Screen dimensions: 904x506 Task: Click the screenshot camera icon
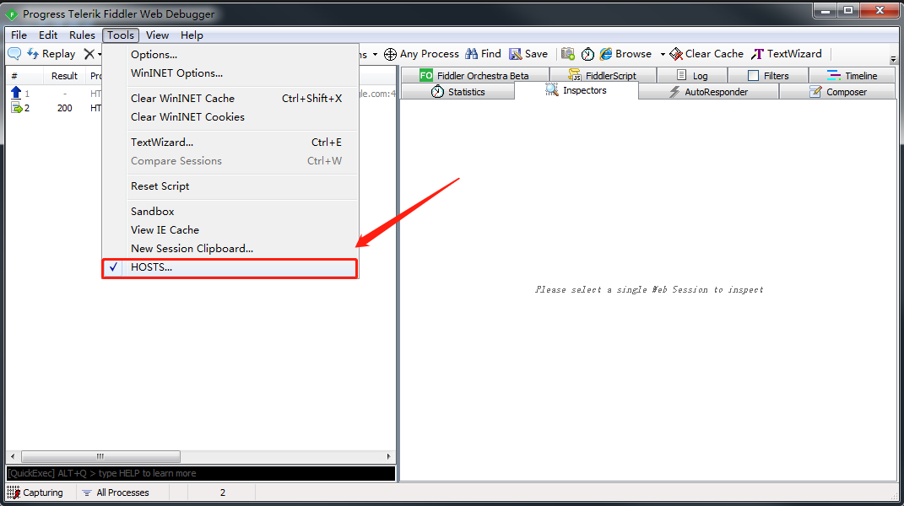(568, 54)
